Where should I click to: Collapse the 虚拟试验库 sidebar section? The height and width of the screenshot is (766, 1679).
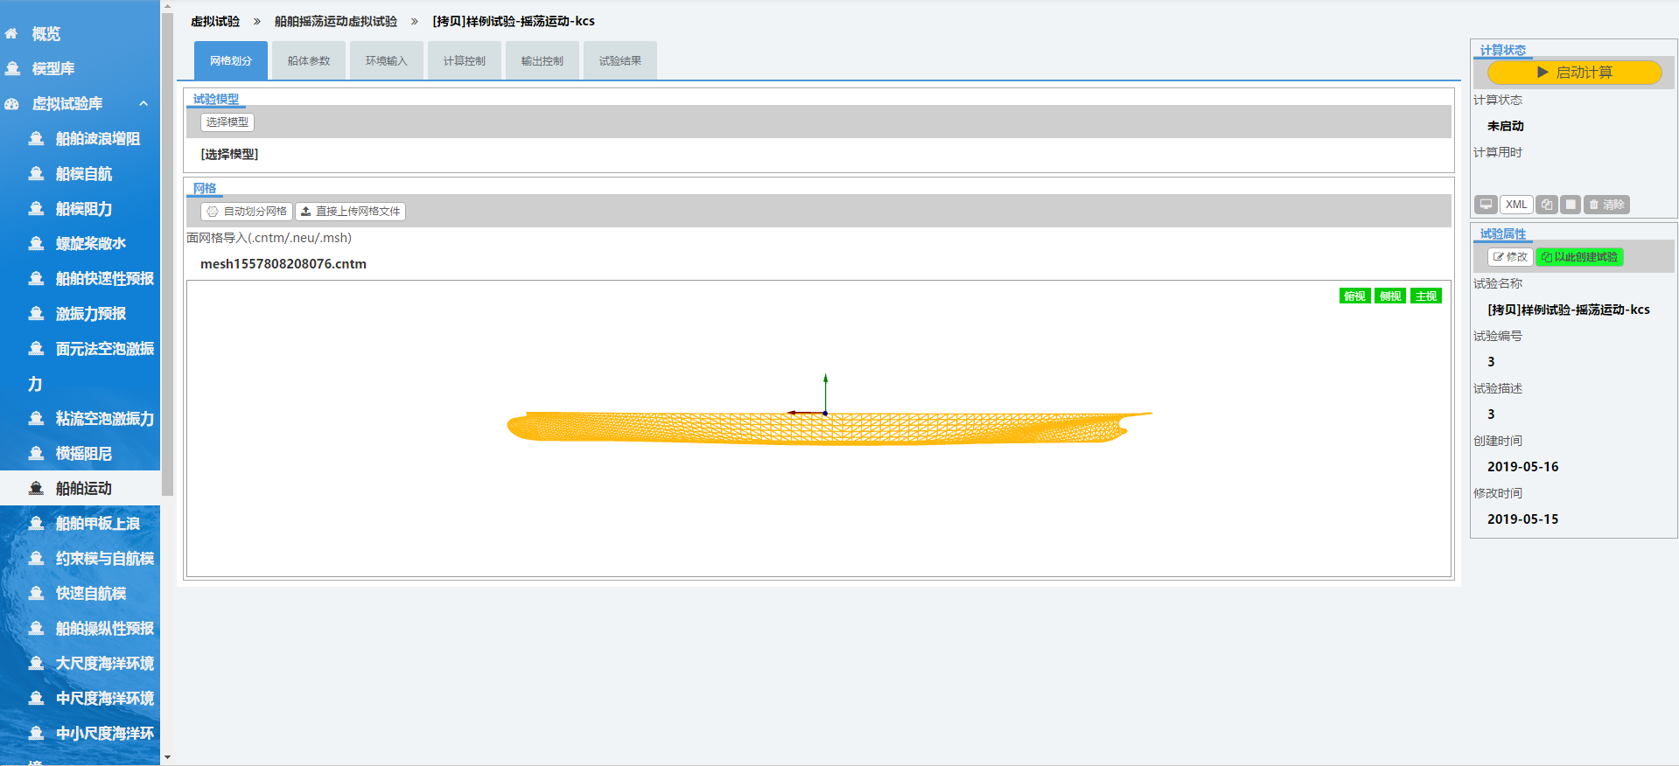(143, 103)
